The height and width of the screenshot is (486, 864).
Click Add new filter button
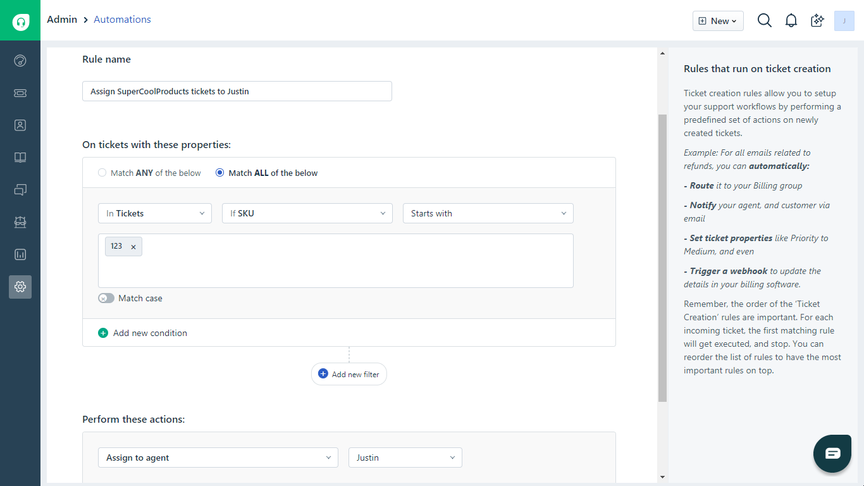pyautogui.click(x=349, y=374)
